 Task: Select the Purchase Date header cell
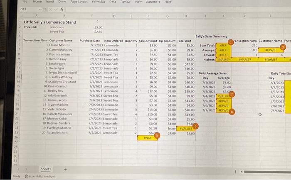click(x=90, y=41)
